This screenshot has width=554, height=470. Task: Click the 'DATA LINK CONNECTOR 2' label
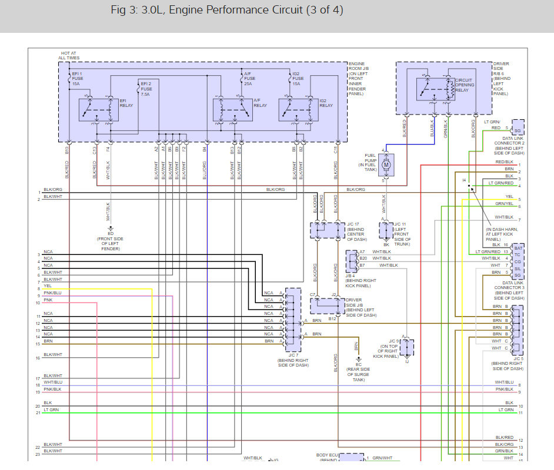point(509,146)
